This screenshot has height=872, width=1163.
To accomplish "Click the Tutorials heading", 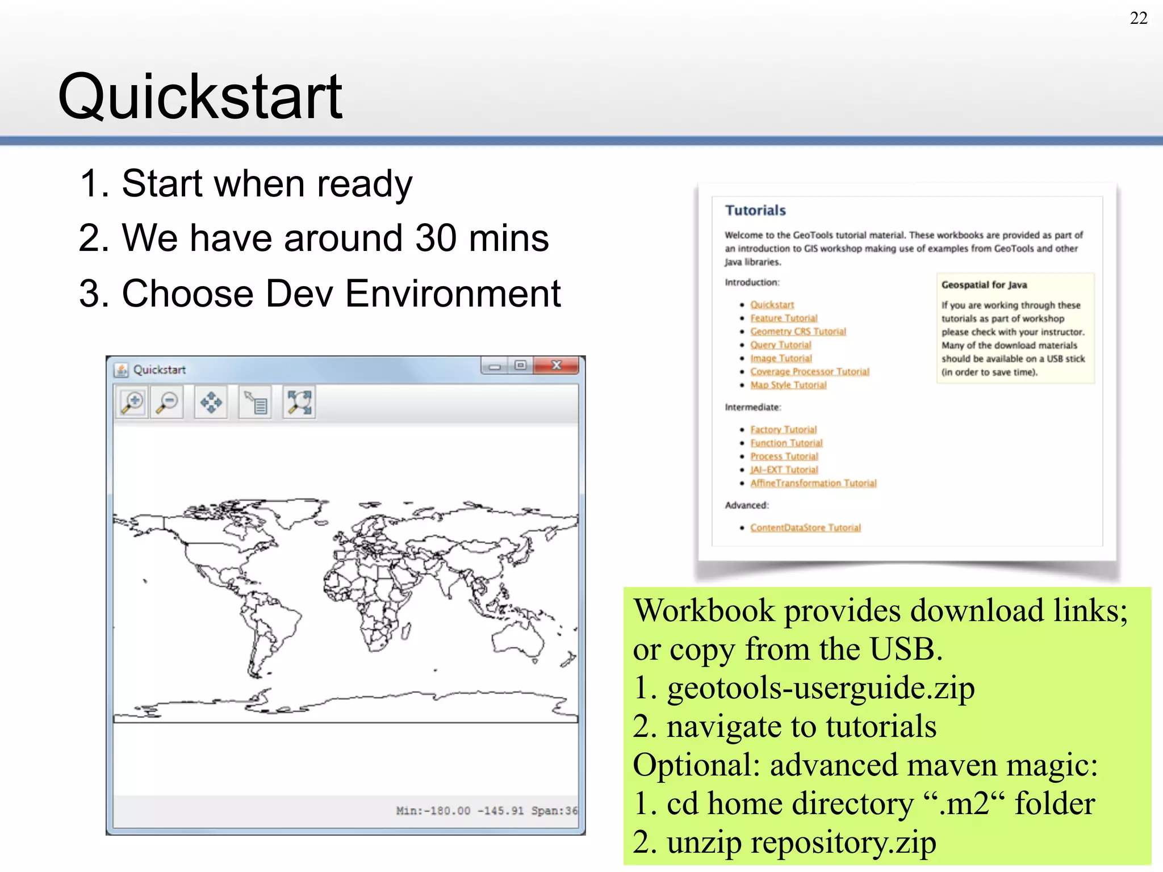I will pos(755,211).
